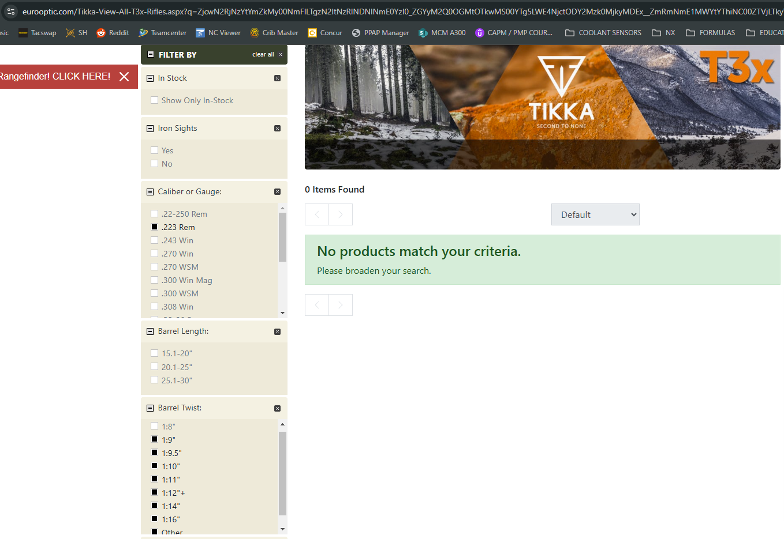The width and height of the screenshot is (784, 539).
Task: Open FORMULAS bookmark folder
Action: coord(711,33)
